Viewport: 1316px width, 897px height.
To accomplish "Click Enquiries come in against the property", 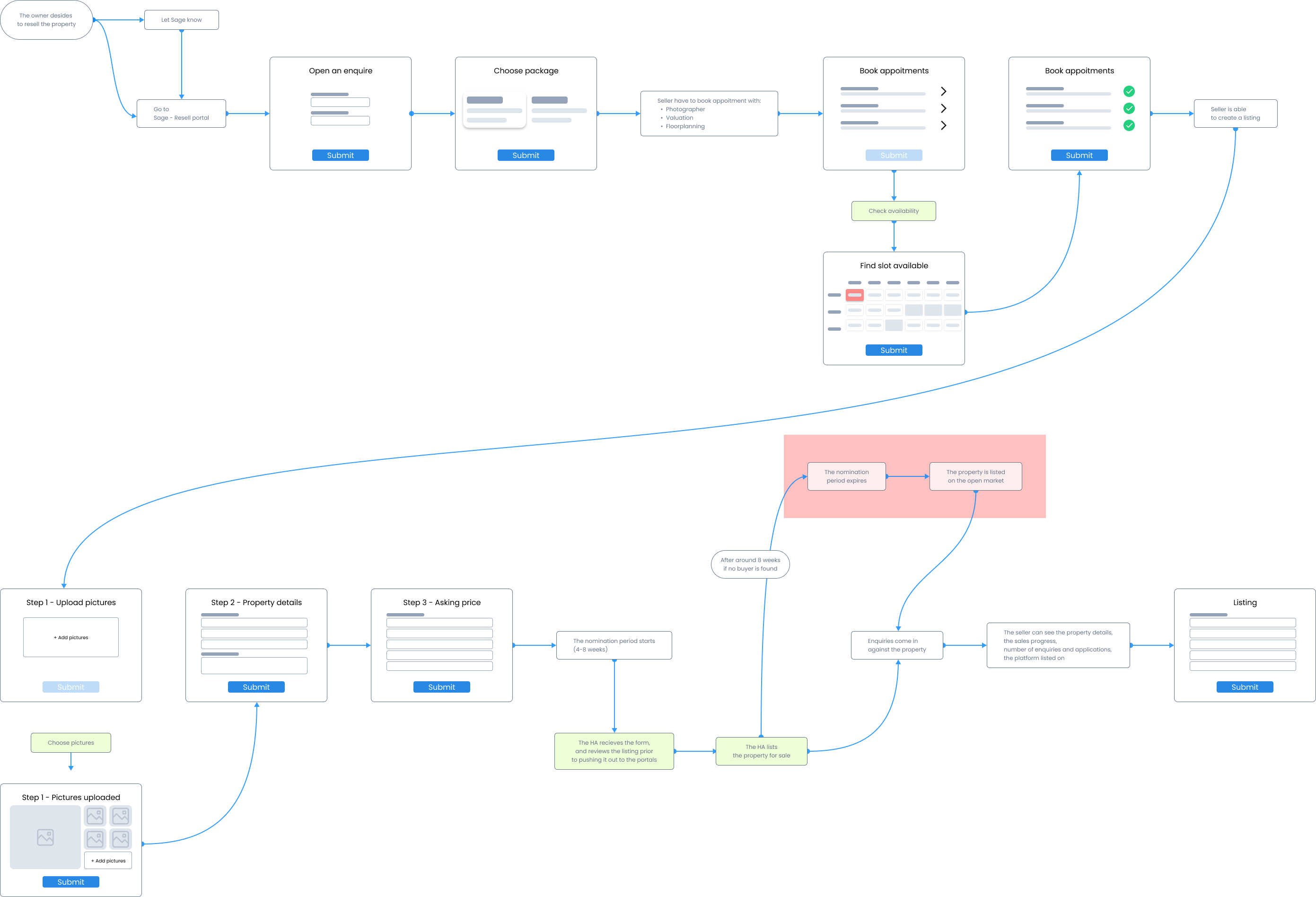I will pyautogui.click(x=897, y=645).
